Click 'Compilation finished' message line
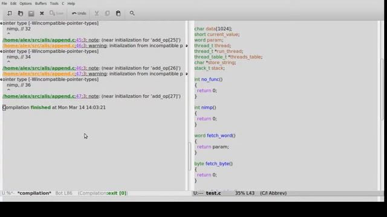 click(54, 107)
